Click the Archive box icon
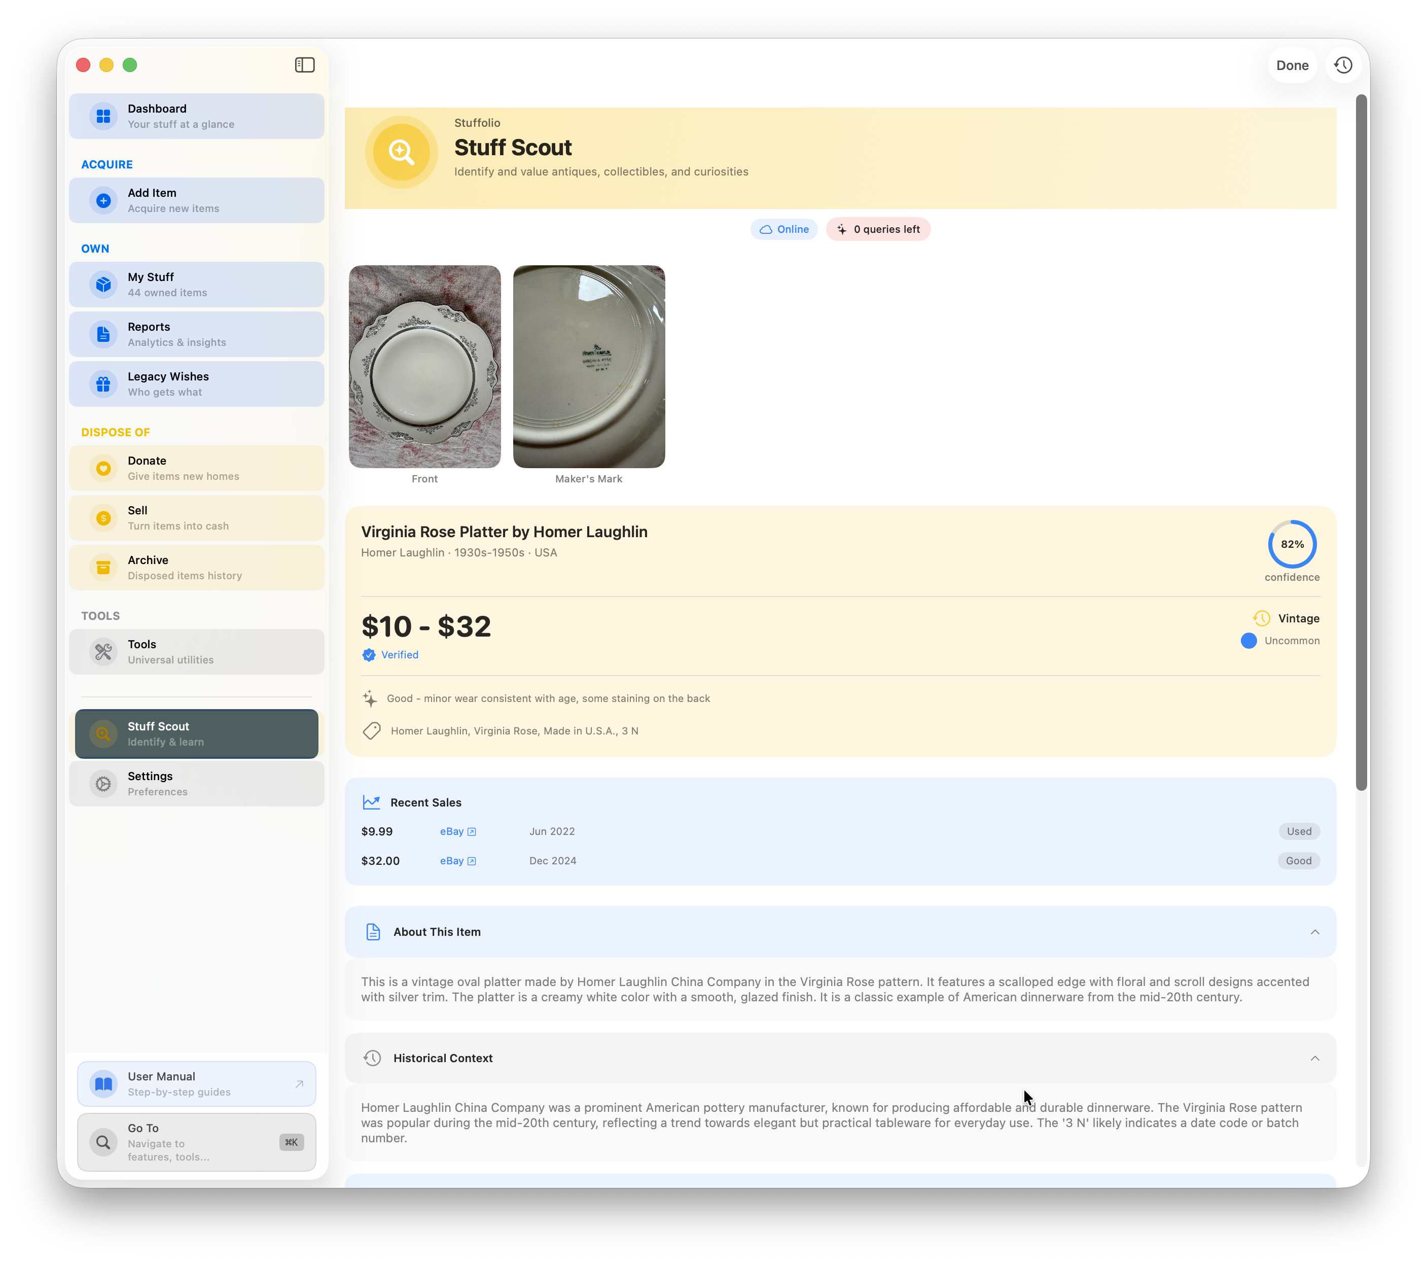Image resolution: width=1427 pixels, height=1263 pixels. (103, 568)
